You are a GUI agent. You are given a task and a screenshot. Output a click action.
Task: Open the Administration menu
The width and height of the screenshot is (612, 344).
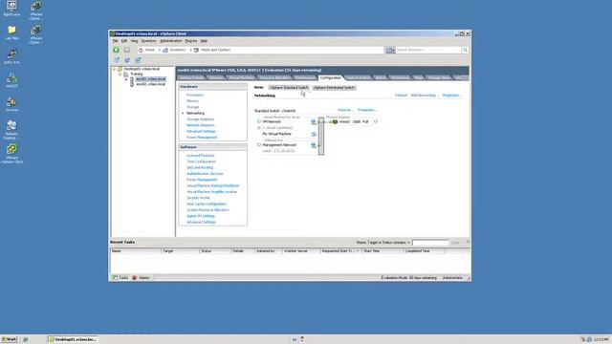click(170, 41)
